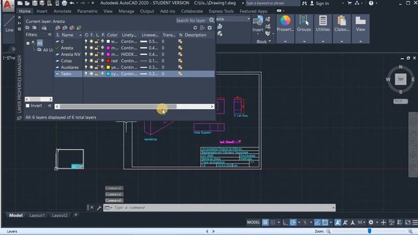Toggle On/Off lightbulb for layer Cotas

[86, 61]
